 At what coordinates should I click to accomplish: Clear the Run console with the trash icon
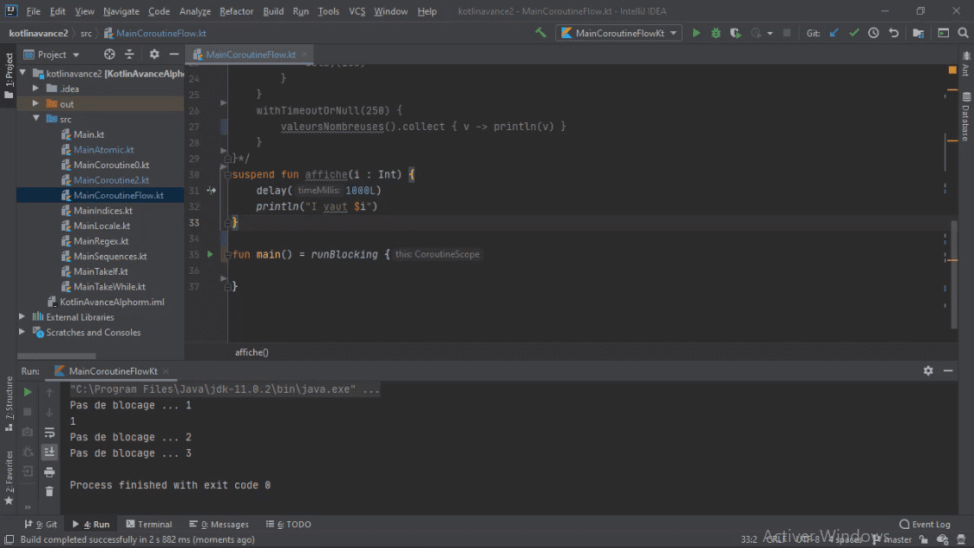(x=49, y=490)
